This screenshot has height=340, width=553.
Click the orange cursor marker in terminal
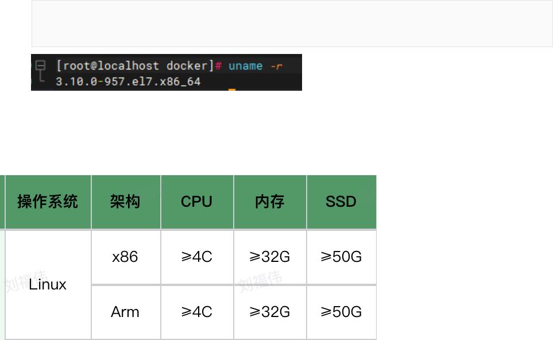tap(232, 90)
